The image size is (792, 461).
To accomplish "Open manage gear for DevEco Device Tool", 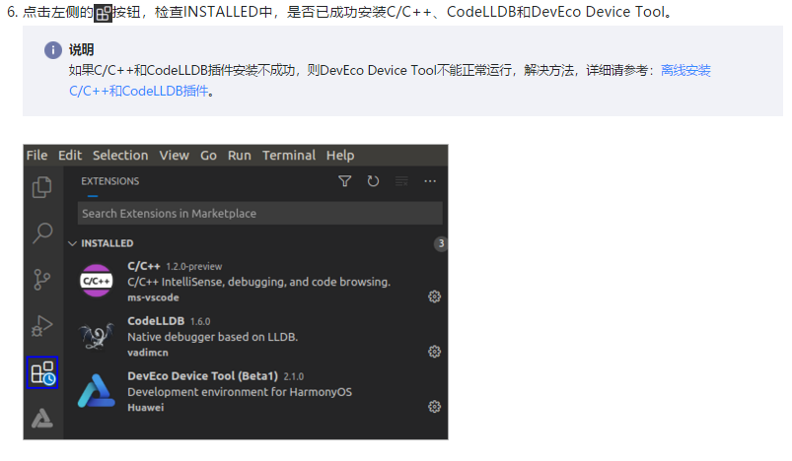I will [434, 407].
